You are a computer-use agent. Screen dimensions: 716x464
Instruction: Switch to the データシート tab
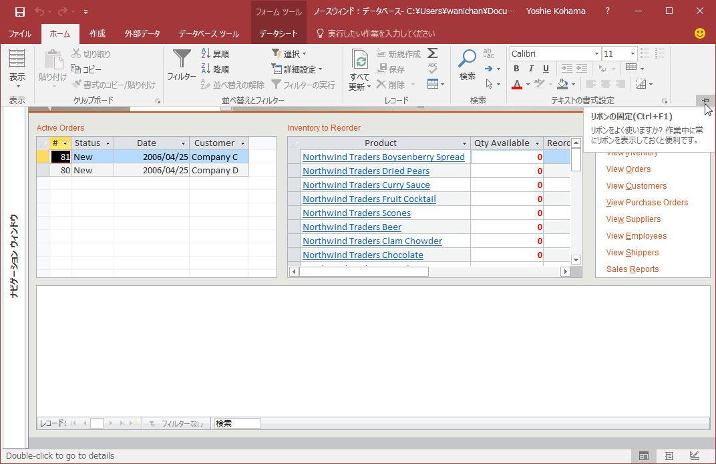tap(279, 34)
